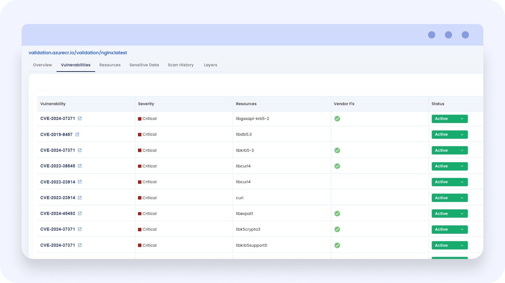Click green vendor fix check for libgssapi-krb5-2
This screenshot has height=283, width=505.
pyautogui.click(x=337, y=119)
